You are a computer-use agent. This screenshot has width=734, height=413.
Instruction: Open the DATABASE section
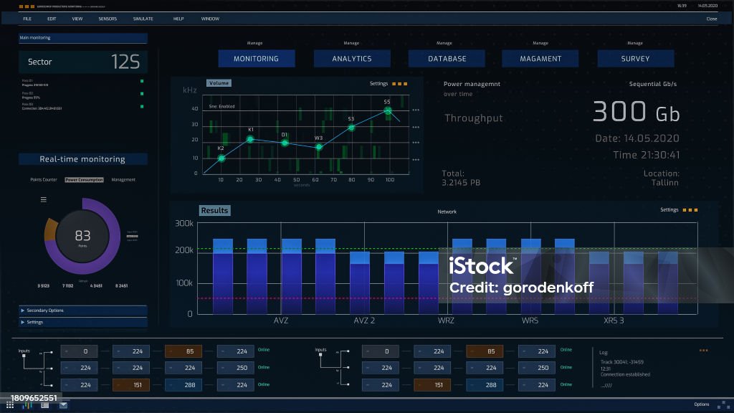point(447,59)
